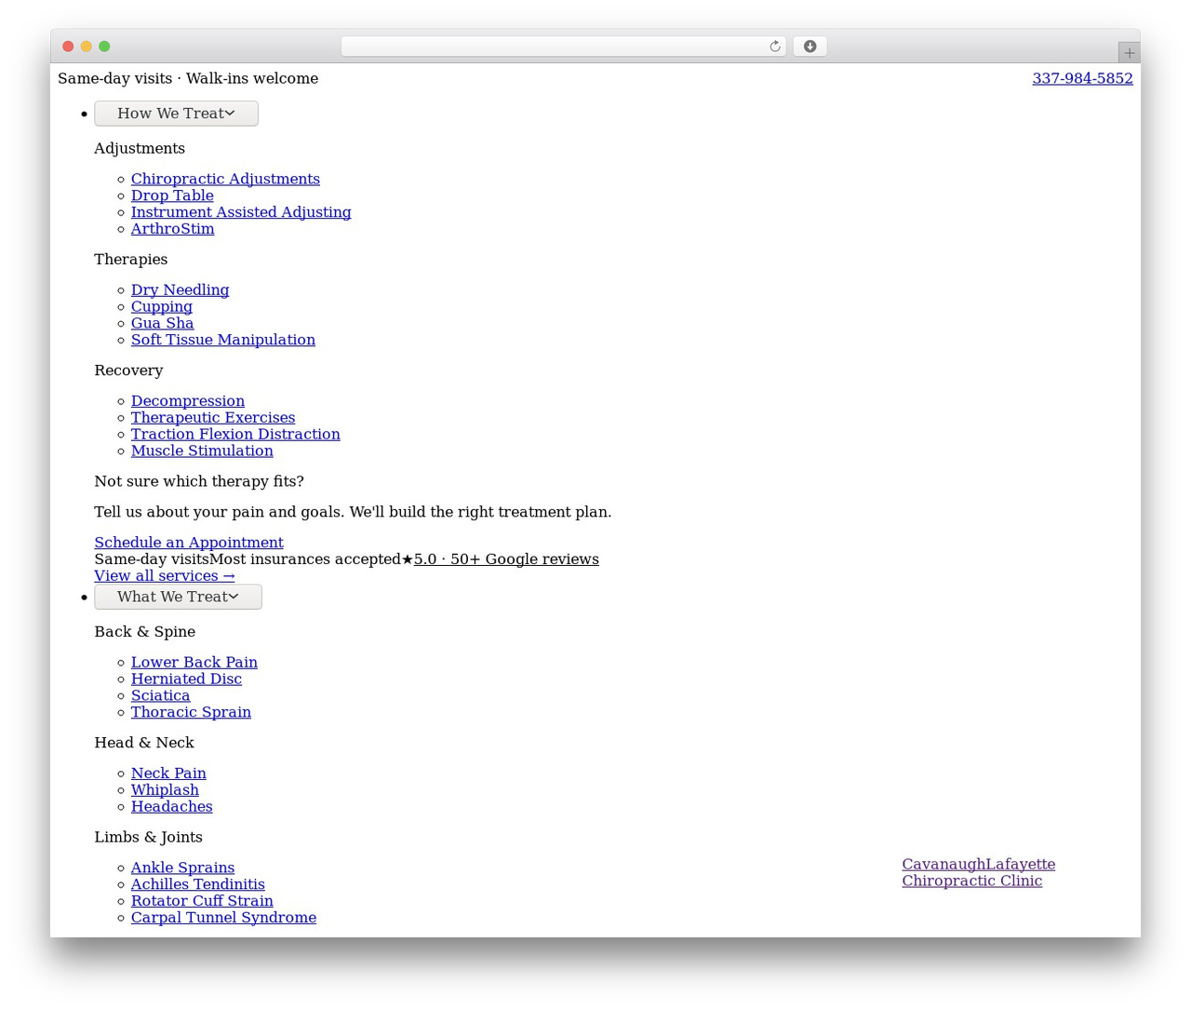Open the Cupping link
Image resolution: width=1191 pixels, height=1009 pixels.
click(x=162, y=306)
